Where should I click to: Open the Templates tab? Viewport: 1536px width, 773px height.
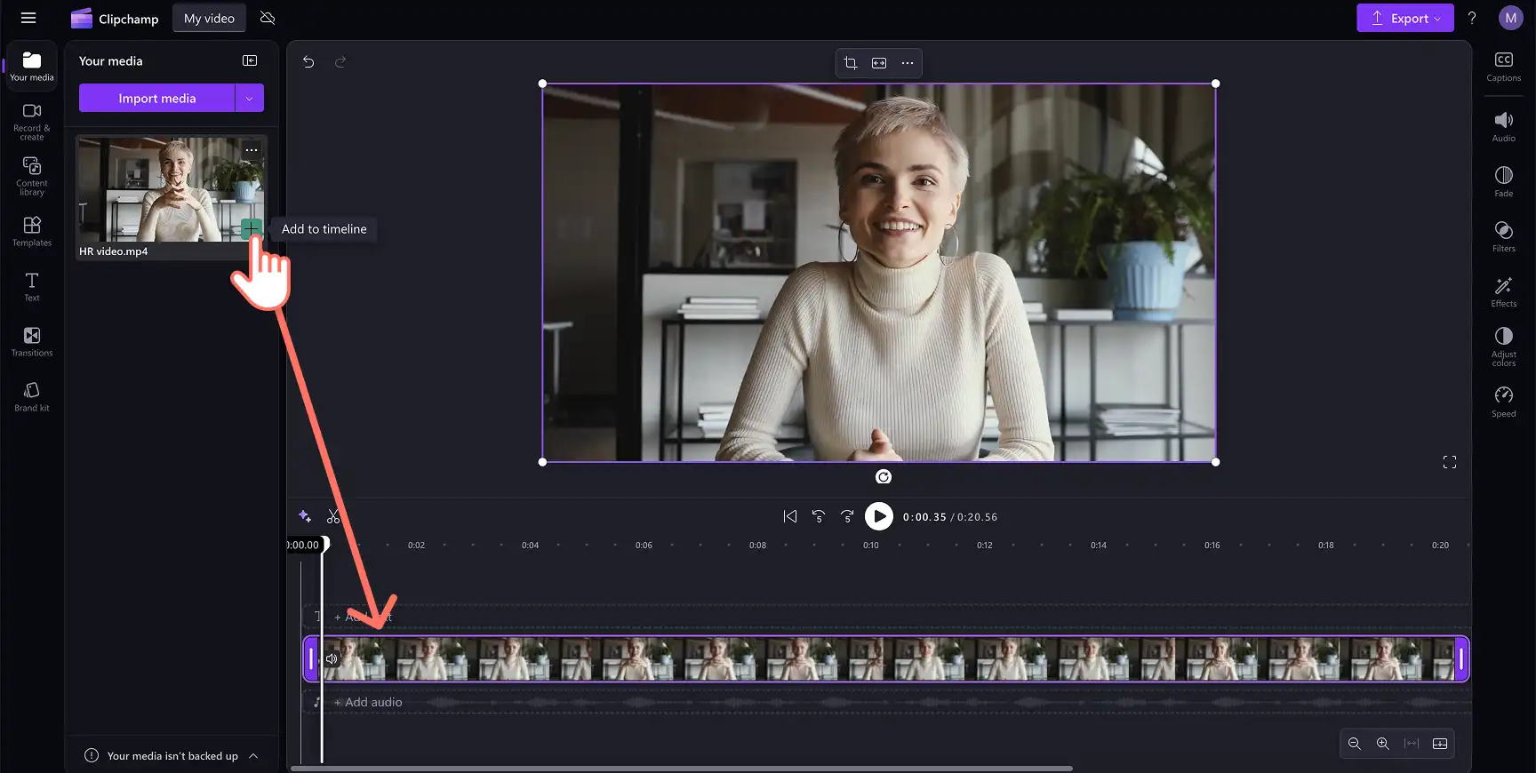tap(32, 232)
